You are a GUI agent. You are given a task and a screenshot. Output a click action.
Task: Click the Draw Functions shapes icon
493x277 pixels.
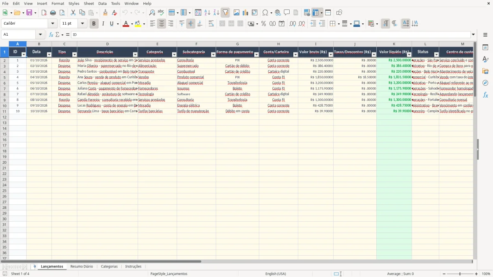339,13
